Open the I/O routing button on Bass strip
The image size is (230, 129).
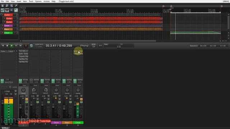(69, 82)
